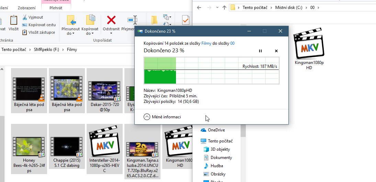Click the red Odstranit delete icon
Viewport: 376px width, 182px height.
(x=111, y=20)
